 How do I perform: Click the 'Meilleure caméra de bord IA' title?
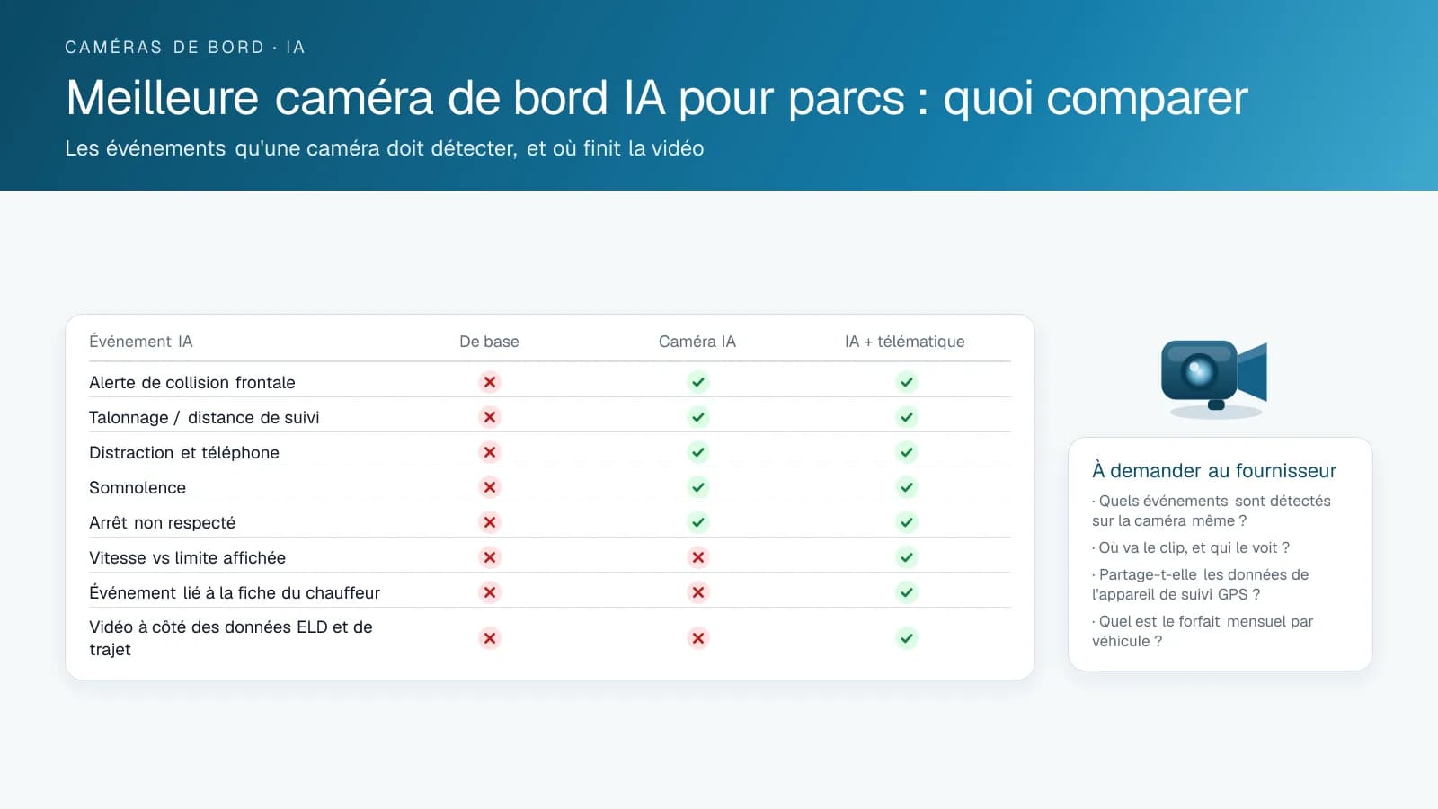[657, 98]
